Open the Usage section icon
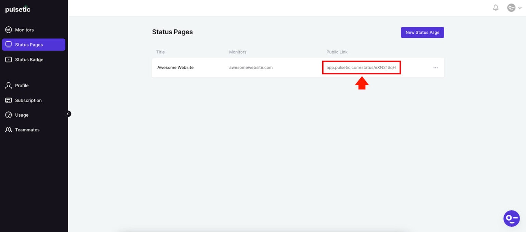The height and width of the screenshot is (232, 526). pyautogui.click(x=9, y=115)
